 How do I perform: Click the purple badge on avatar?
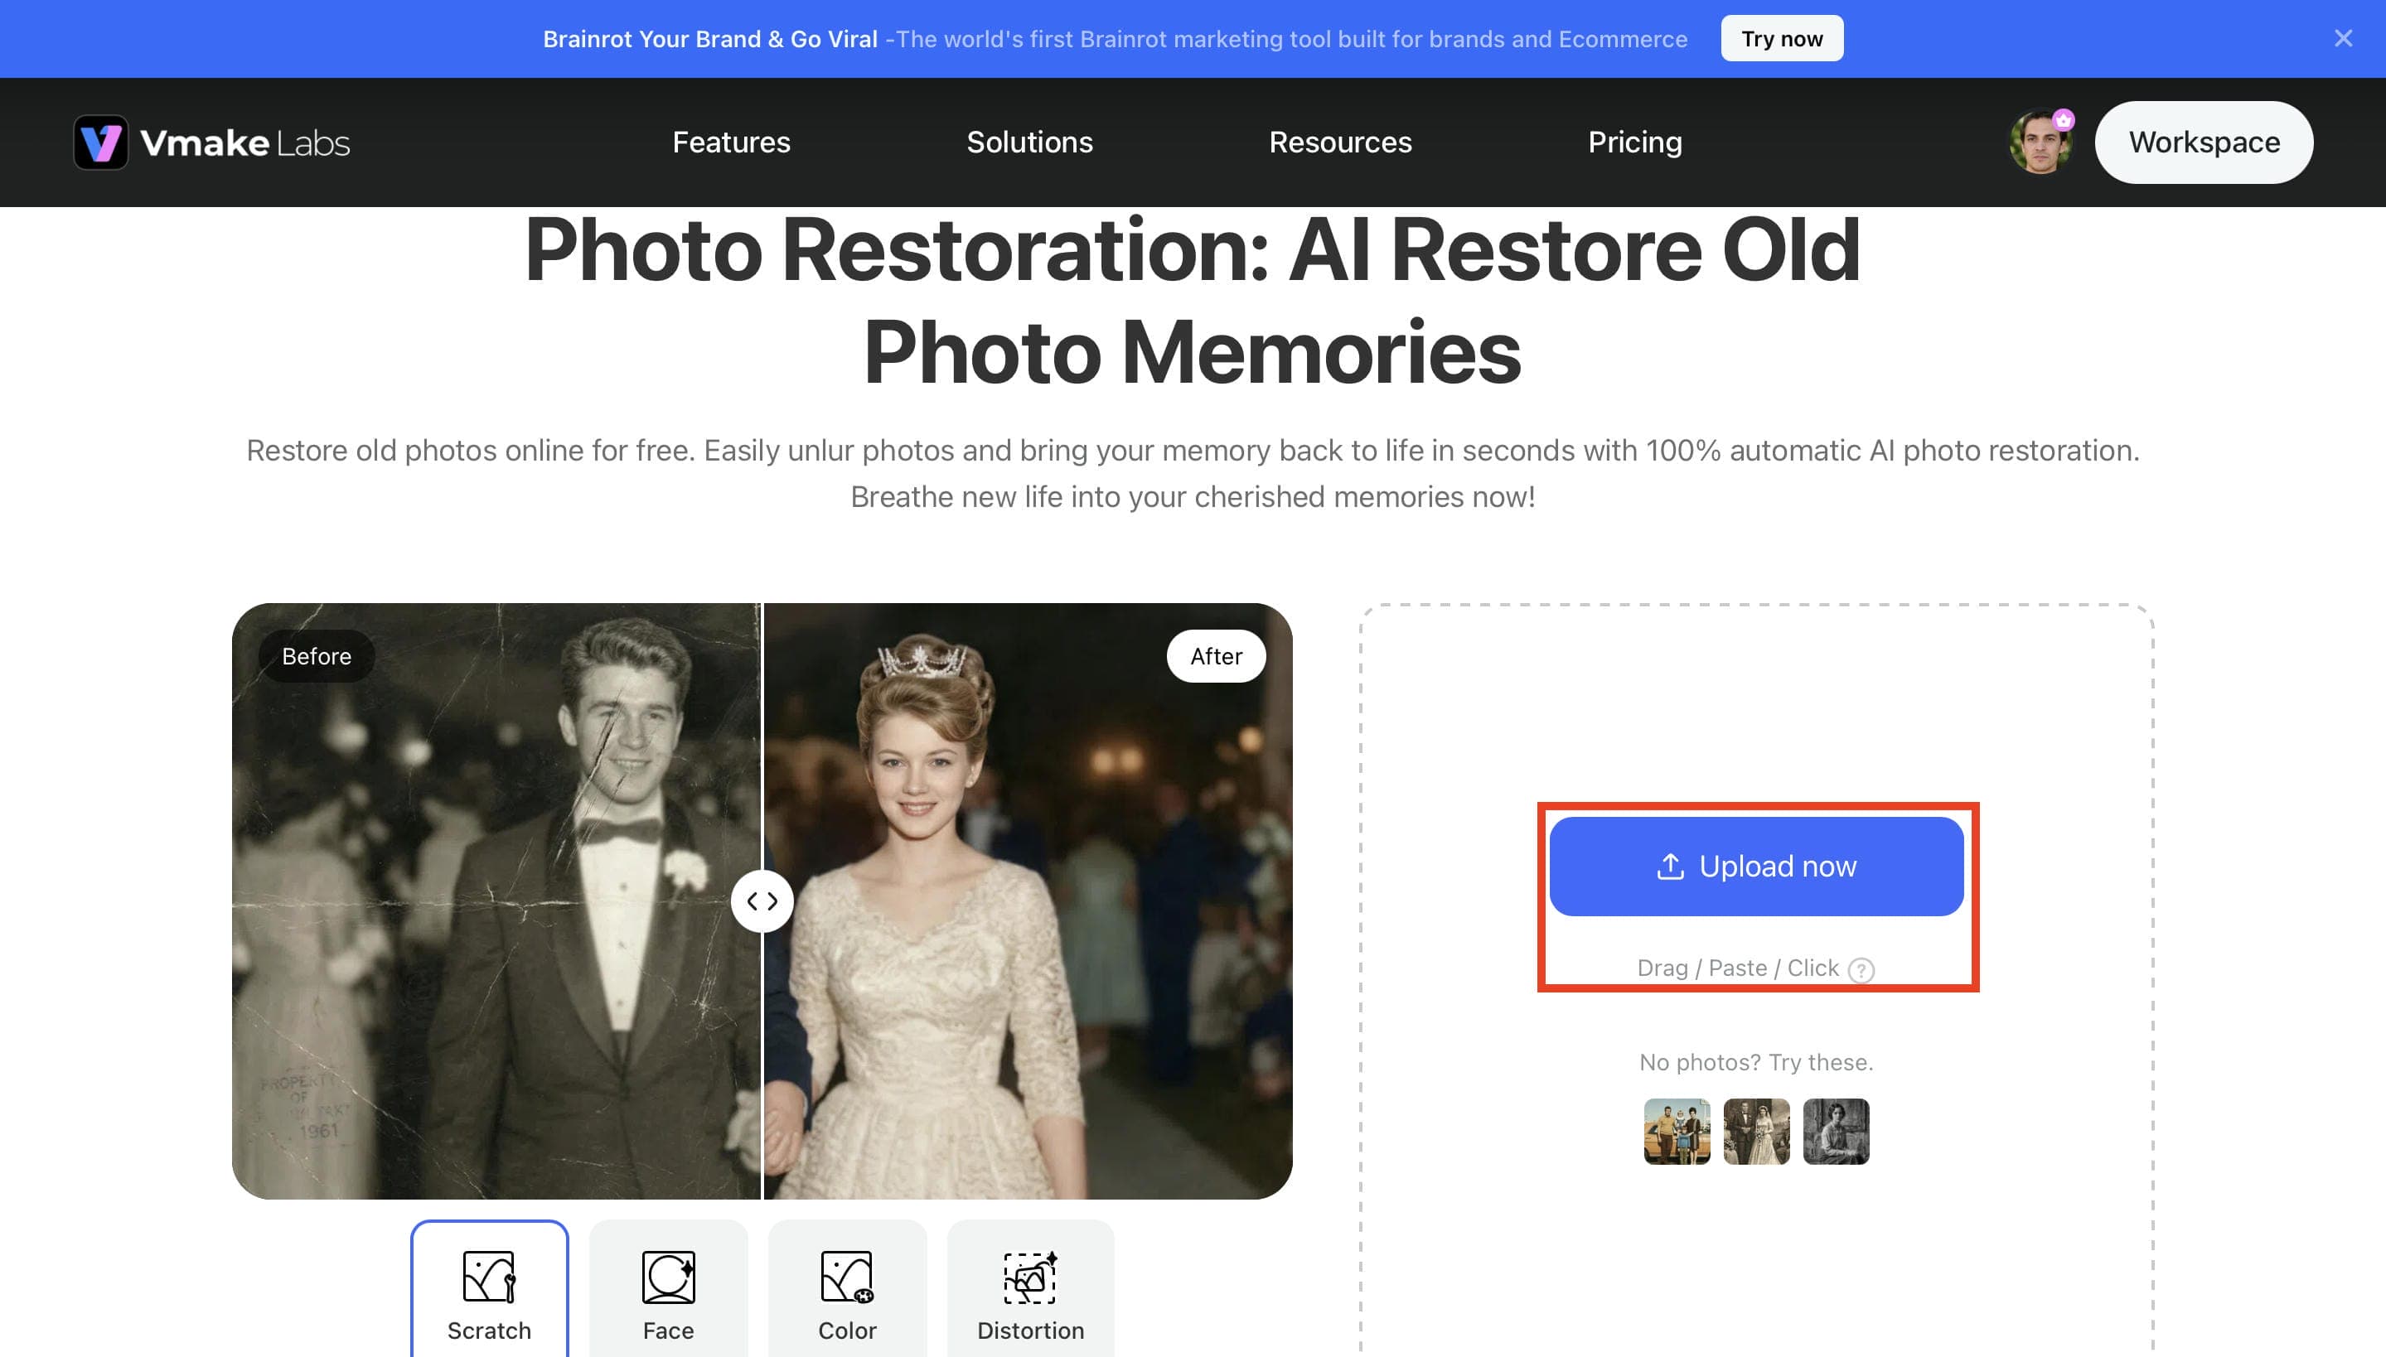[x=2064, y=119]
